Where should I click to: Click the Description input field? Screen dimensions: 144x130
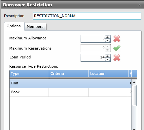(87, 16)
